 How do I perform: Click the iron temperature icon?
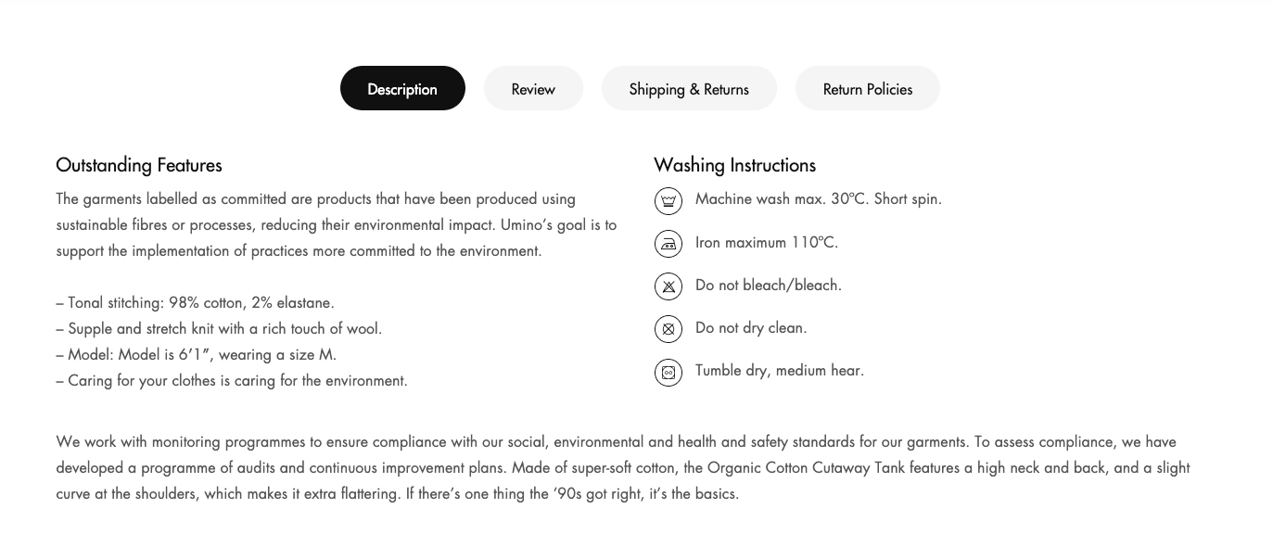(x=668, y=244)
